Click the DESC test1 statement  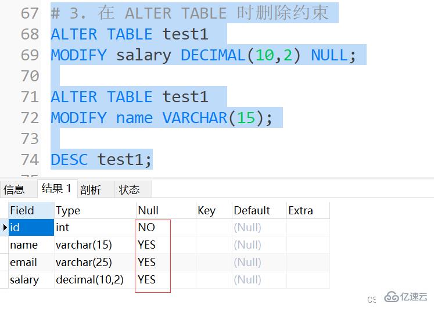click(101, 160)
